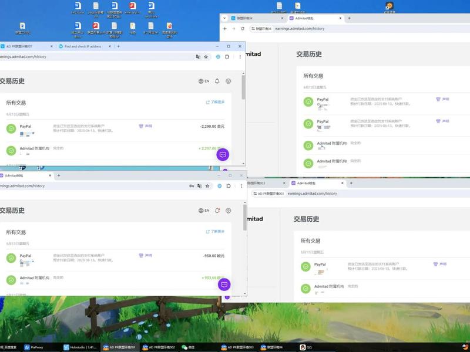Bookmark page with star in 环境001 window
The height and width of the screenshot is (352, 470).
[206, 56]
